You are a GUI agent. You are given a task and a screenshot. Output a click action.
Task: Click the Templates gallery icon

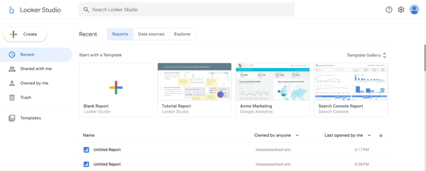pos(12,118)
